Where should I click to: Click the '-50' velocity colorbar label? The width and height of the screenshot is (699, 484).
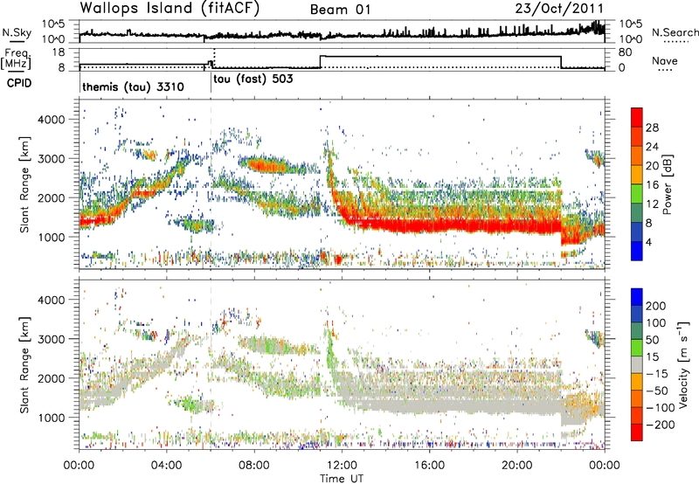[x=657, y=391]
